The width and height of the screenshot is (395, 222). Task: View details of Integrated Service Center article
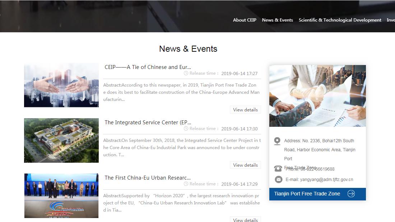point(245,165)
